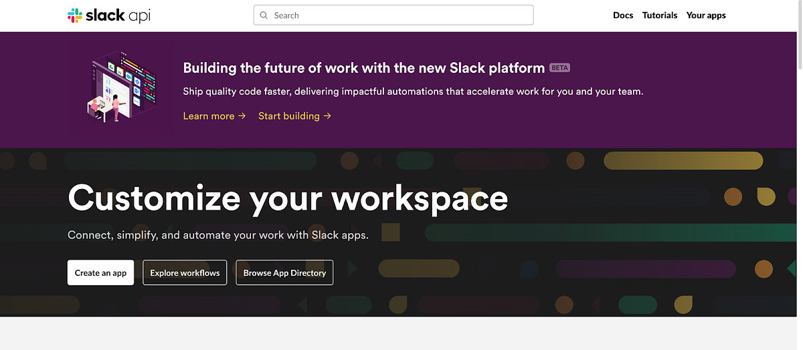Click the 'Customize your workspace' heading
The height and width of the screenshot is (350, 803).
click(288, 198)
